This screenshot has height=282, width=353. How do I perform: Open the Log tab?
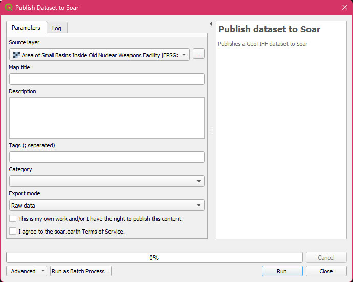click(x=57, y=28)
